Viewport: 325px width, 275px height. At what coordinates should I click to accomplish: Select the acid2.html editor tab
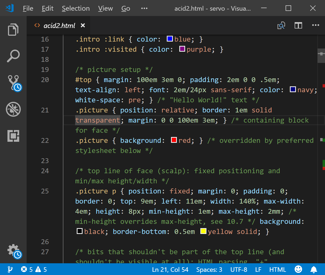pos(59,25)
